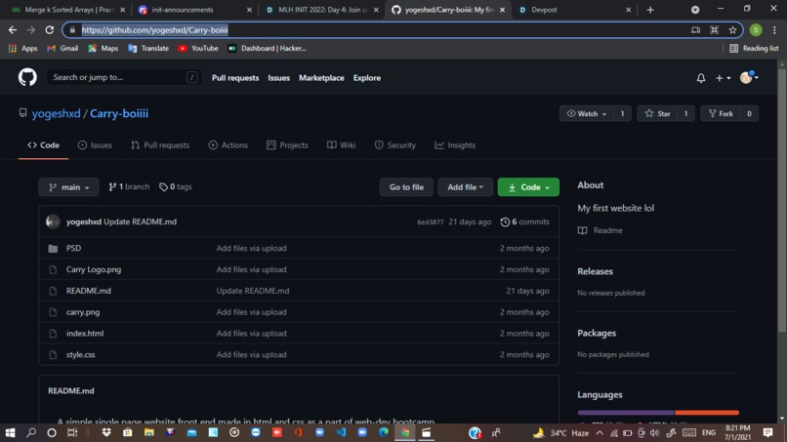Open the Apps bookmark shortcut
Screen dimensions: 787x442
(x=23, y=48)
